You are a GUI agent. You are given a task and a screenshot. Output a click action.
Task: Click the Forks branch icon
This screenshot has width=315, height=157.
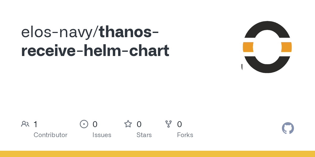point(168,124)
